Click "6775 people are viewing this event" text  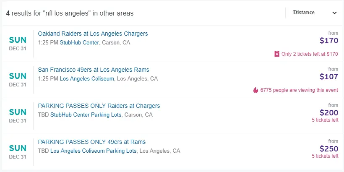299,90
